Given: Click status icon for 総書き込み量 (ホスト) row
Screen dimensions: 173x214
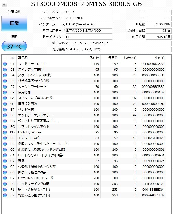Looking at the screenshot, I should point(5,190).
